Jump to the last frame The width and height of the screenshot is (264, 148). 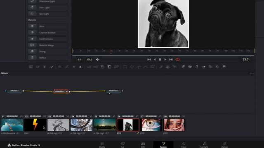171,60
